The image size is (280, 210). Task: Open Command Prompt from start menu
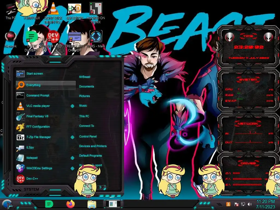pyautogui.click(x=46, y=95)
